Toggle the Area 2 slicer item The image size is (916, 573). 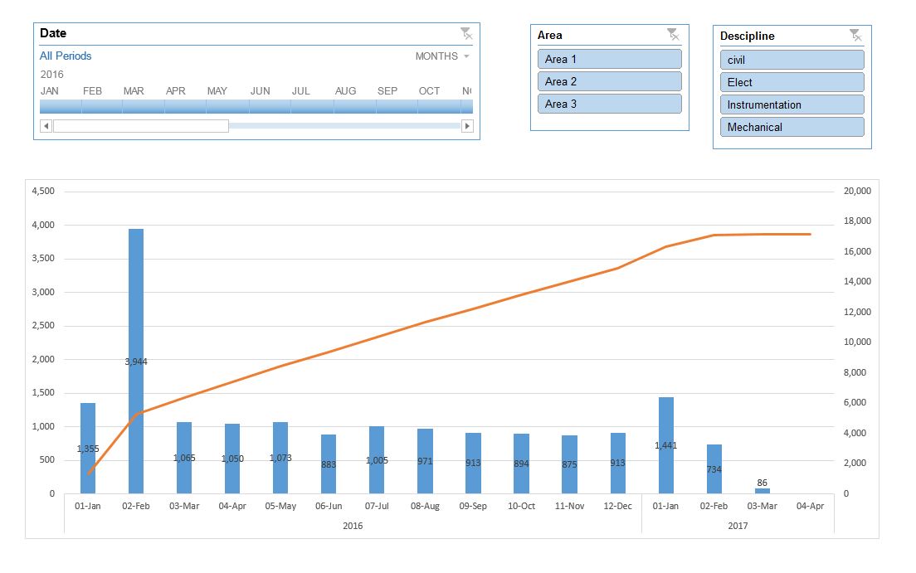[609, 81]
